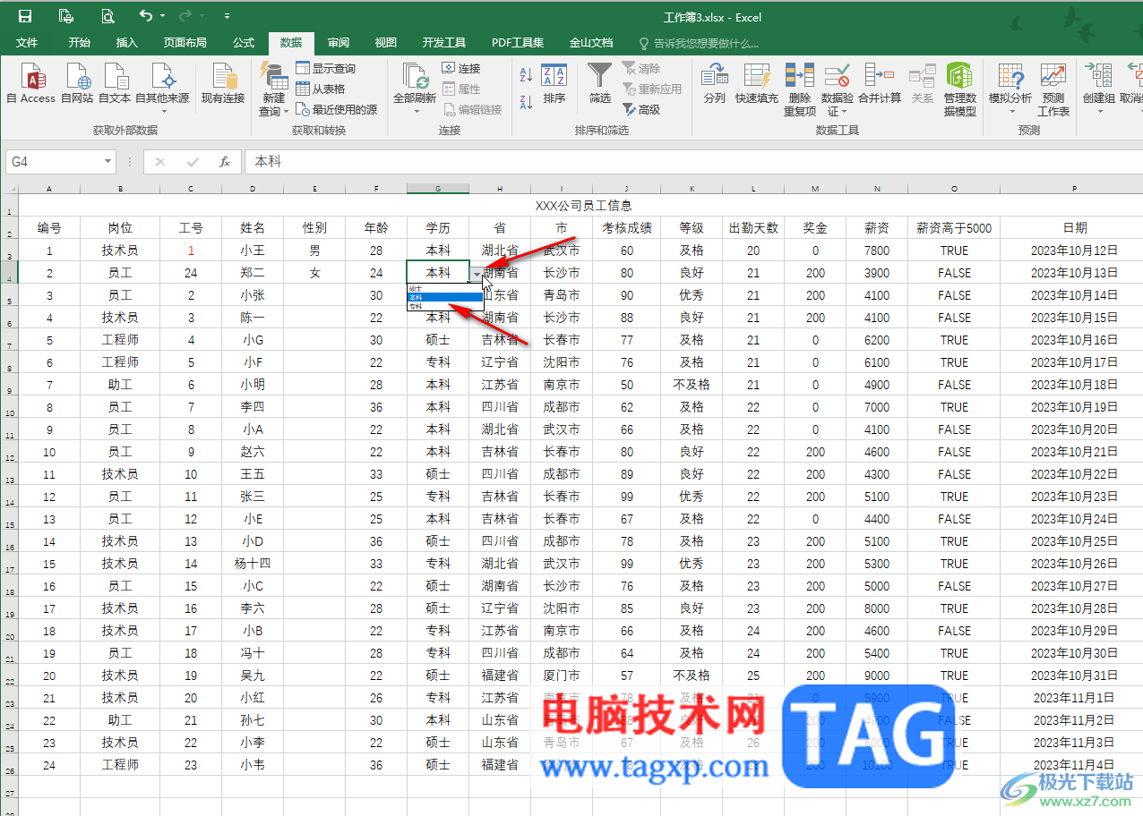Image resolution: width=1143 pixels, height=816 pixels.
Task: Select column P header
Action: point(1074,189)
